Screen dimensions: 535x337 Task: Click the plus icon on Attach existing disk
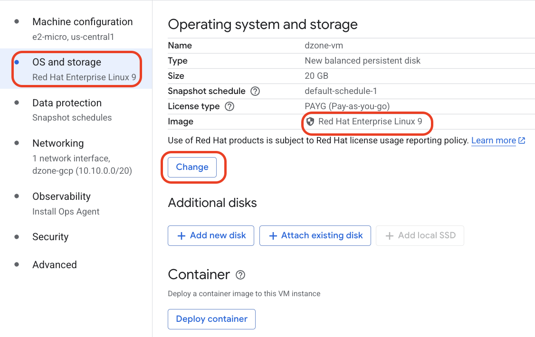273,236
